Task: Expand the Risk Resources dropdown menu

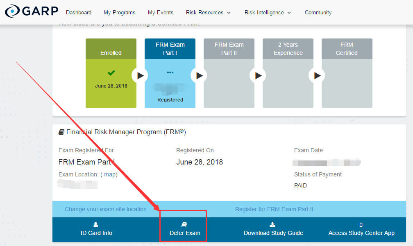Action: click(208, 12)
